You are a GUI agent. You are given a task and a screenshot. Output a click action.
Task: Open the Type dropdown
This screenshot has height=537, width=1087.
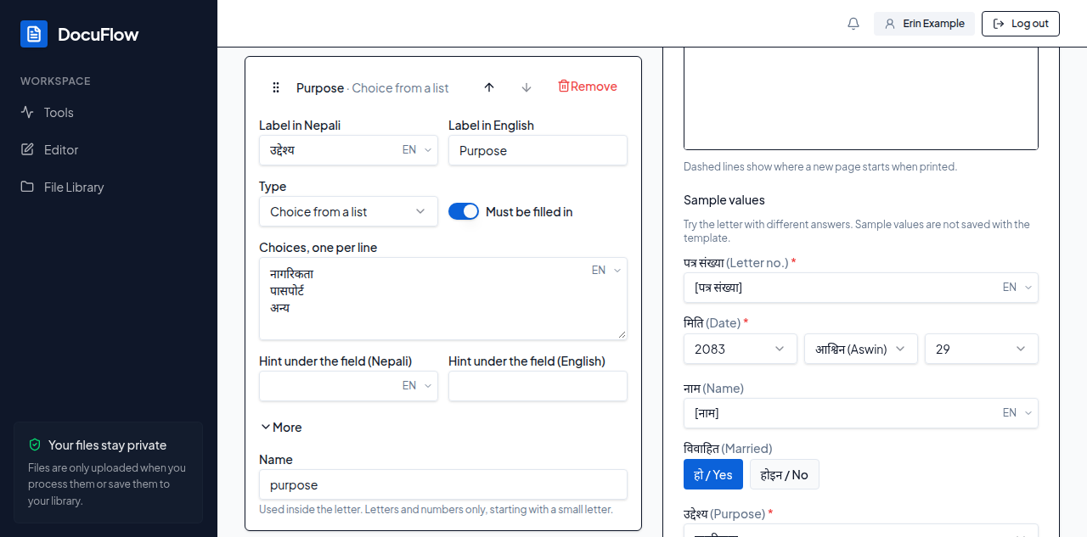tap(348, 211)
